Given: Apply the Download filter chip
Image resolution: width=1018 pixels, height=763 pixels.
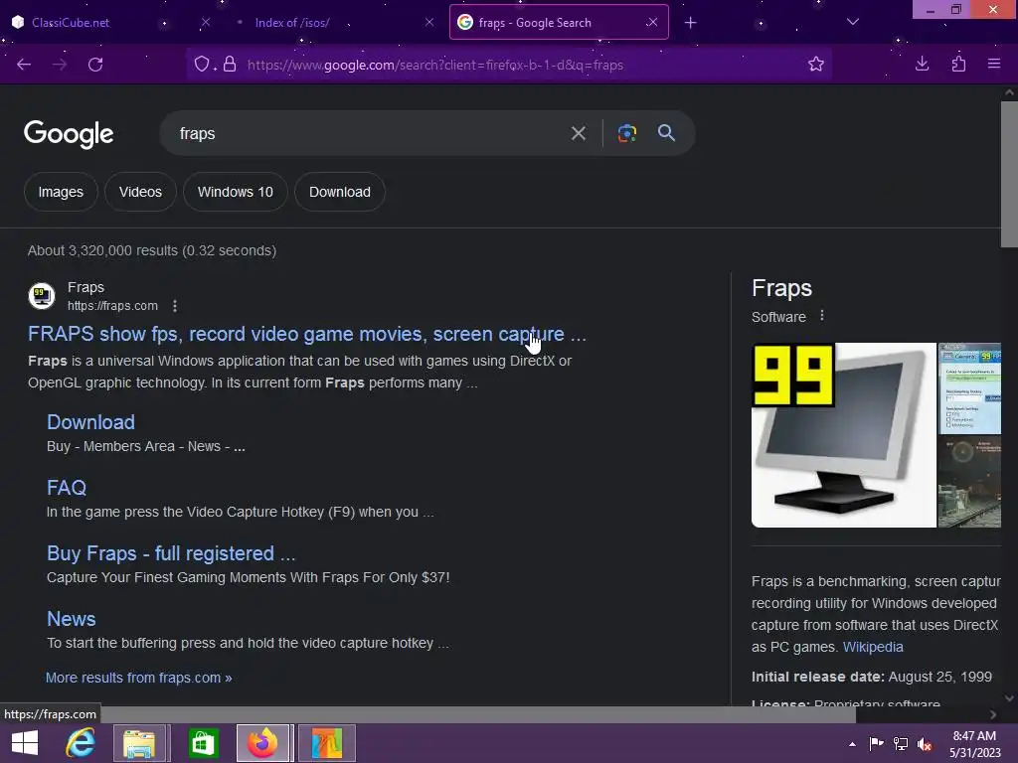Looking at the screenshot, I should (x=340, y=192).
